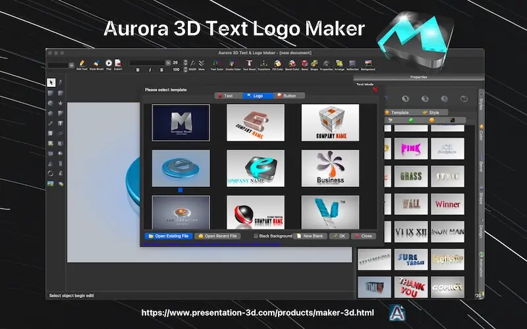The width and height of the screenshot is (527, 329).
Task: Select the PINK text style thumbnail
Action: (x=410, y=149)
